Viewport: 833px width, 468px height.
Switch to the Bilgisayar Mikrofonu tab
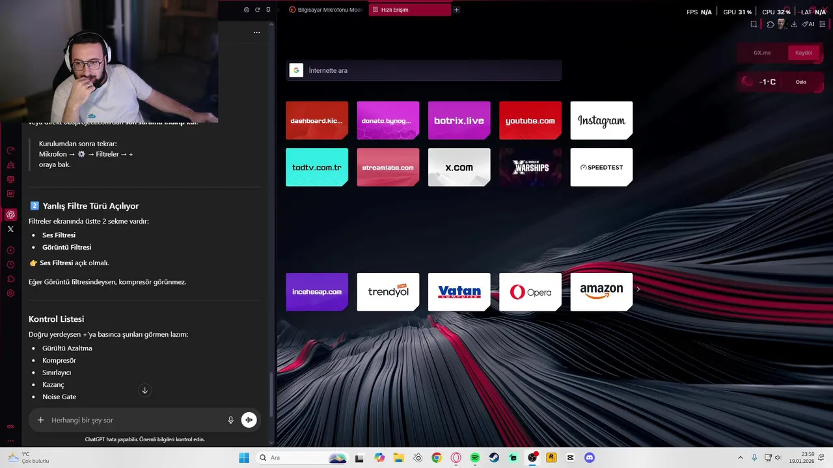[325, 10]
